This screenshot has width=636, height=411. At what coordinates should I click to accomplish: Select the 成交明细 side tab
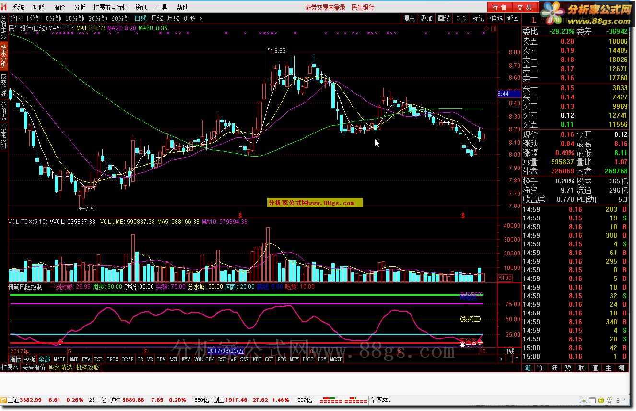coord(4,85)
